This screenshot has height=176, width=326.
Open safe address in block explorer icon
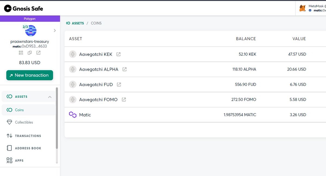pos(38,53)
